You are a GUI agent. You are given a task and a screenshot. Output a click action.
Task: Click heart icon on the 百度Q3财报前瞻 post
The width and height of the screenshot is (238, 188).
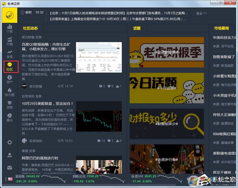109,86
